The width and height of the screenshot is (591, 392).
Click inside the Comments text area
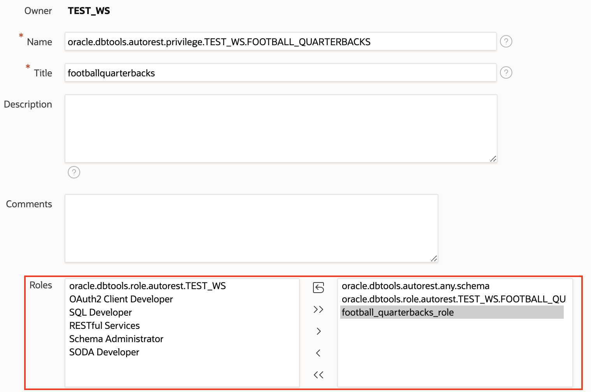pos(251,228)
